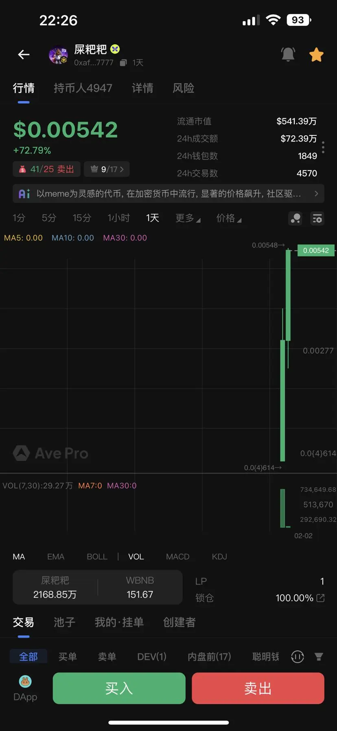Image resolution: width=337 pixels, height=731 pixels.
Task: Open the 持币人4947 tab
Action: [x=83, y=88]
